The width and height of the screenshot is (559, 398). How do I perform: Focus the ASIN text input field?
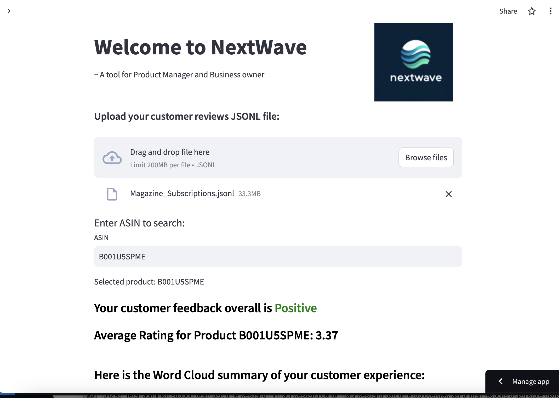[278, 256]
